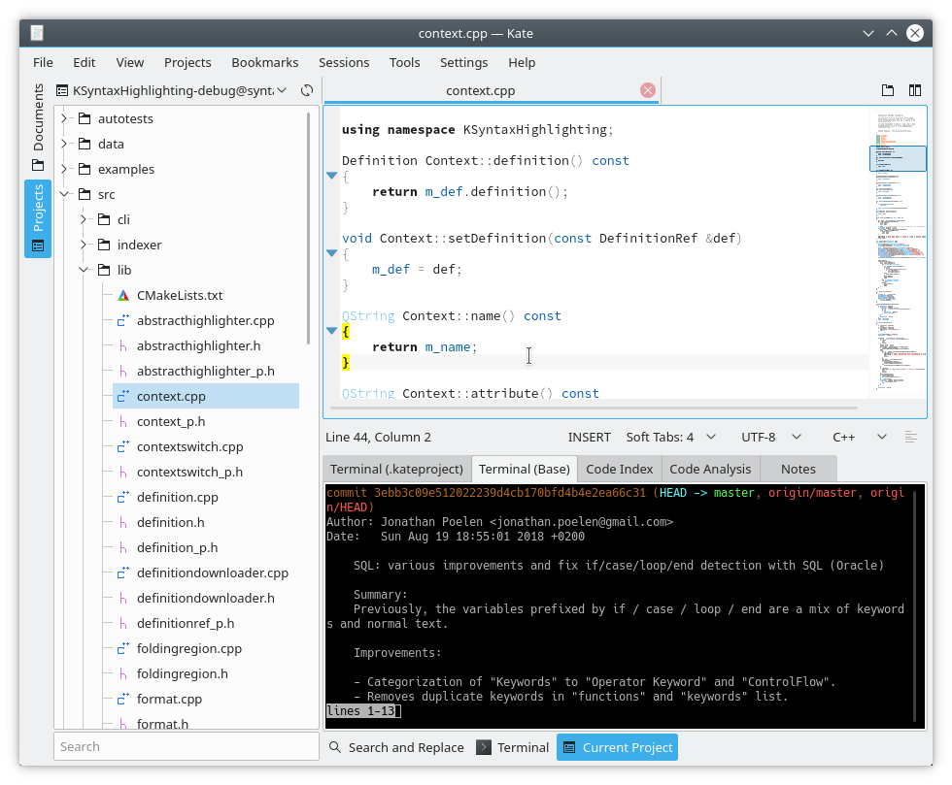Expand the indexer folder
The height and width of the screenshot is (785, 952).
point(84,245)
